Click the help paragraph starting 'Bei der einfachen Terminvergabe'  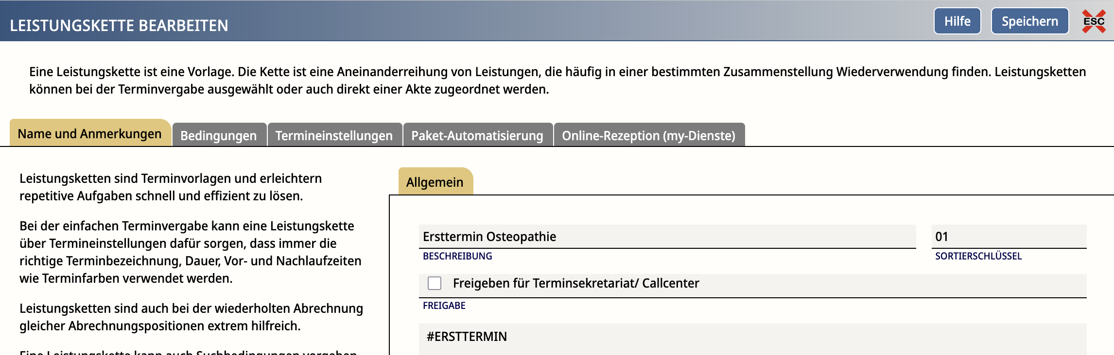191,252
